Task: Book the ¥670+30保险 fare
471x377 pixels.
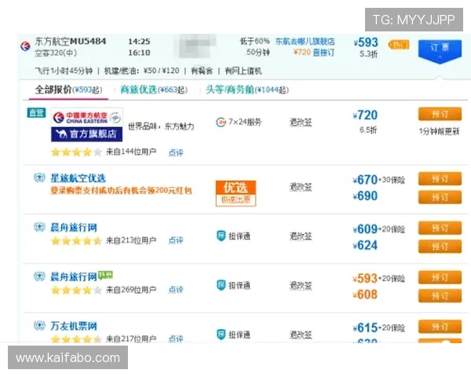Action: pyautogui.click(x=440, y=178)
